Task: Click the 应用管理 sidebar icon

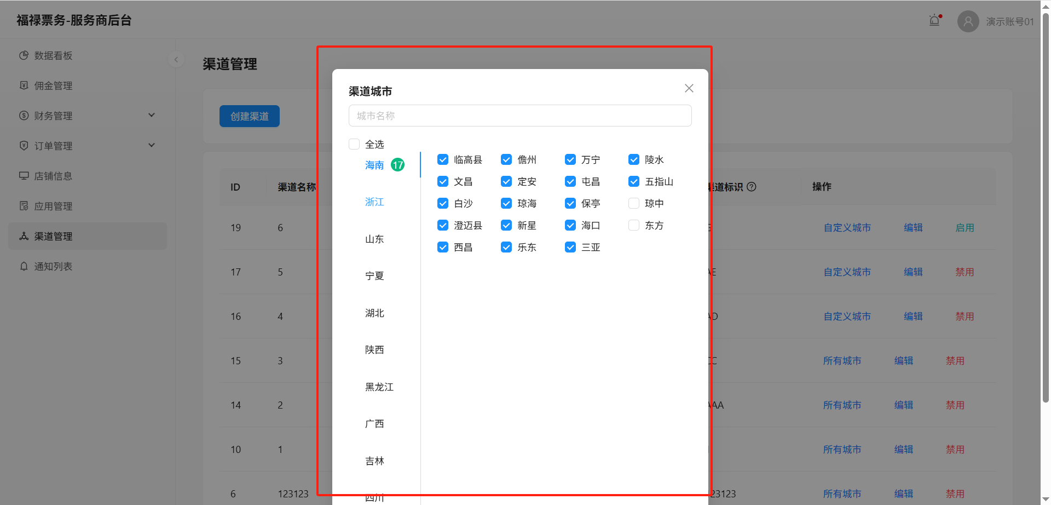Action: tap(24, 206)
